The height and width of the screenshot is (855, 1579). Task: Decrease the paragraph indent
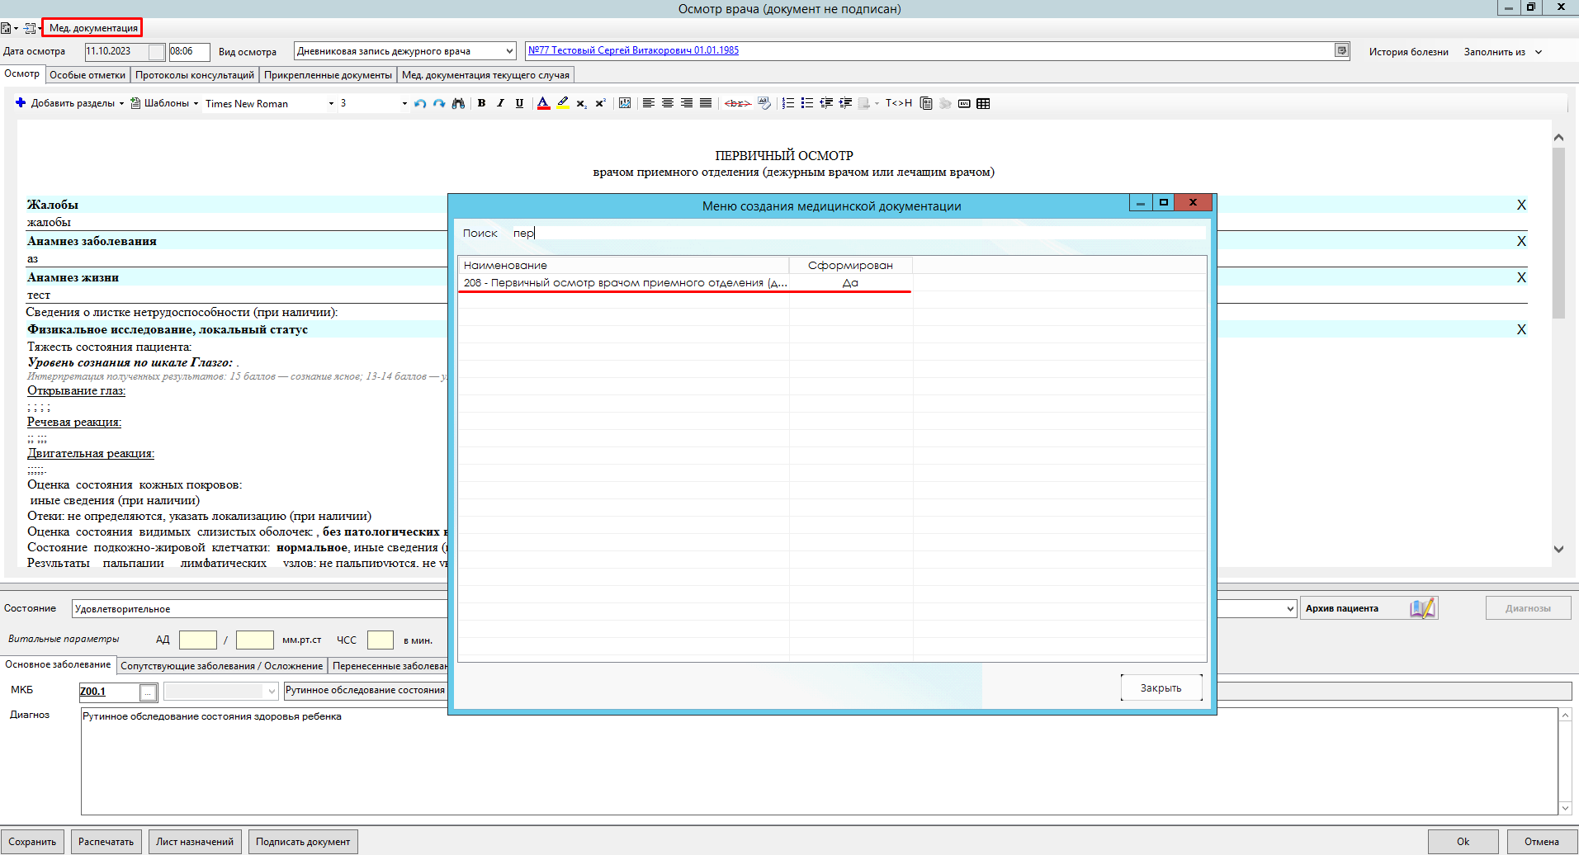click(x=826, y=103)
